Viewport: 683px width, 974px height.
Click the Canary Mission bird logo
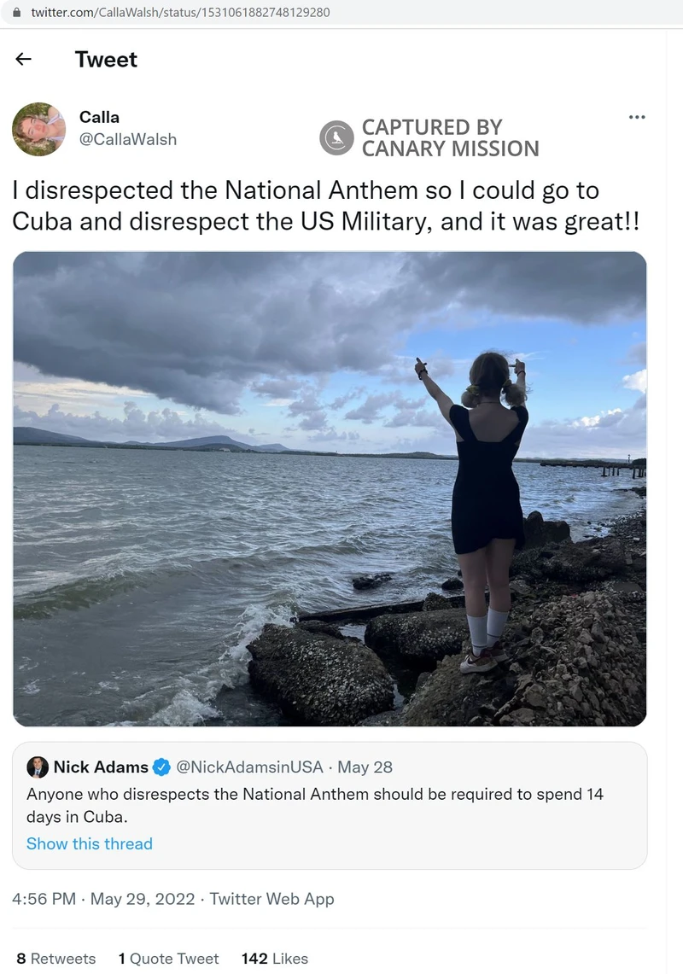tap(336, 138)
